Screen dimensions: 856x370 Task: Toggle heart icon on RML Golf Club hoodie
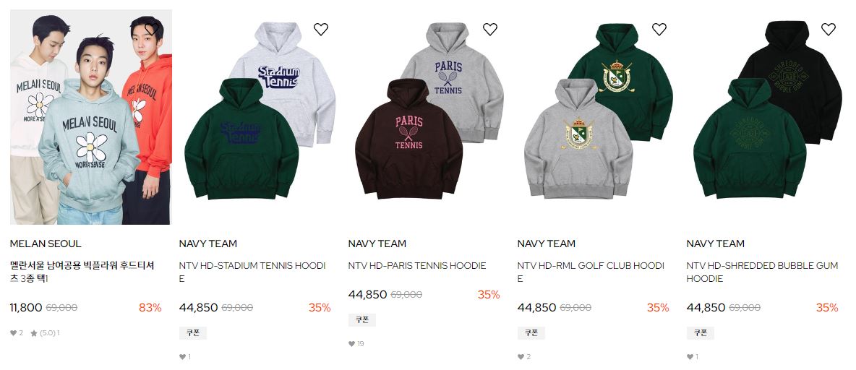[659, 30]
